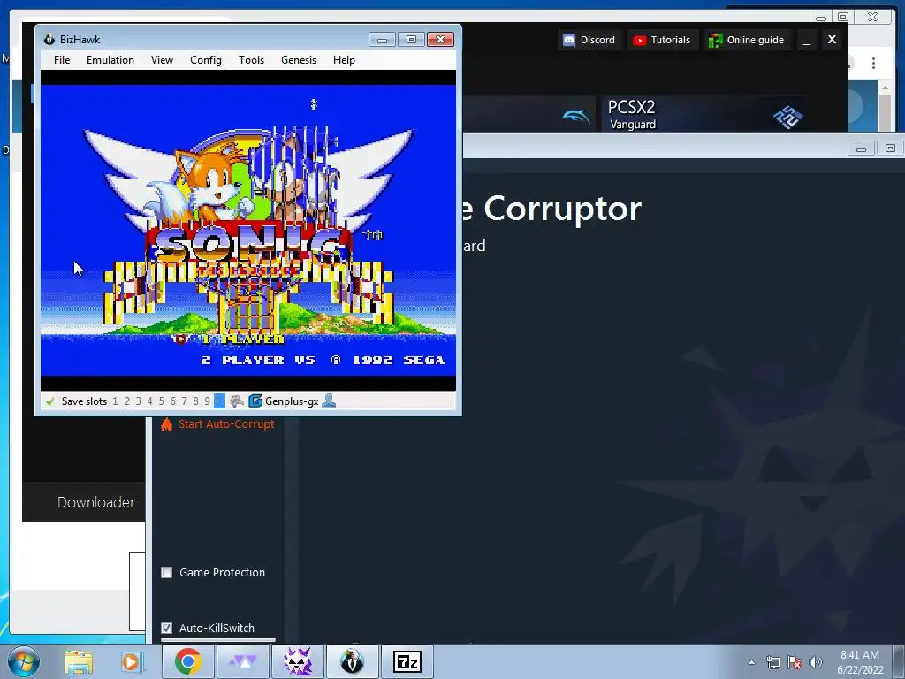This screenshot has width=905, height=679.
Task: Select save slot 1
Action: click(116, 401)
